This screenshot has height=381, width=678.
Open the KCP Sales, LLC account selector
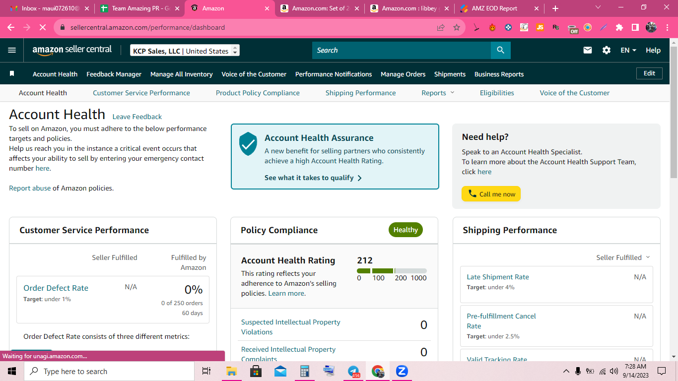185,51
